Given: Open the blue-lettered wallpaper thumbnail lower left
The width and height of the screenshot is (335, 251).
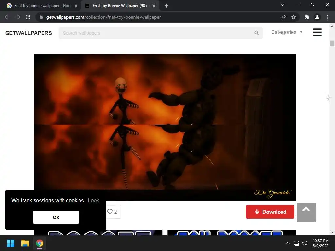Looking at the screenshot, I should tap(98, 233).
